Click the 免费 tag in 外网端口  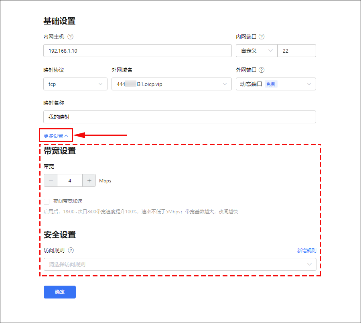coord(271,84)
